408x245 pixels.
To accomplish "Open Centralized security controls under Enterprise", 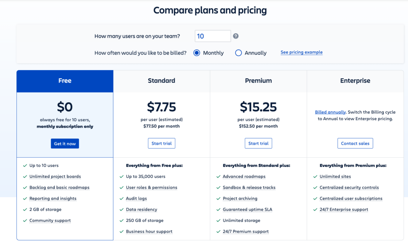I will [x=349, y=187].
